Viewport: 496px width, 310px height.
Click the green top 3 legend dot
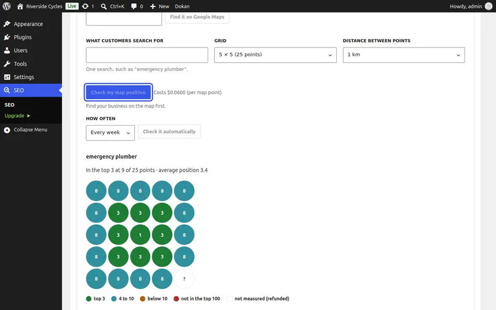tap(88, 299)
